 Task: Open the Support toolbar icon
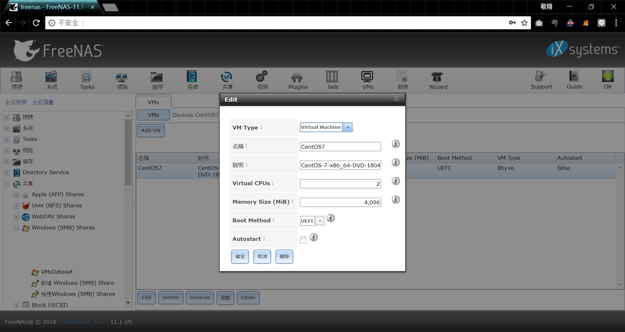(x=541, y=80)
